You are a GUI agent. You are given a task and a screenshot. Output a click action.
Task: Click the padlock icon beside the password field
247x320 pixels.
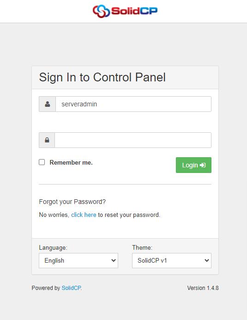pos(47,140)
